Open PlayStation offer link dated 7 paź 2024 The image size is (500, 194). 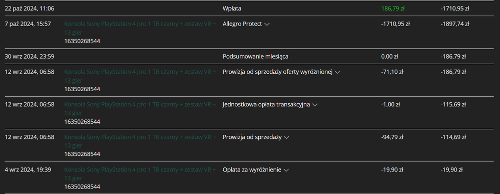click(140, 28)
